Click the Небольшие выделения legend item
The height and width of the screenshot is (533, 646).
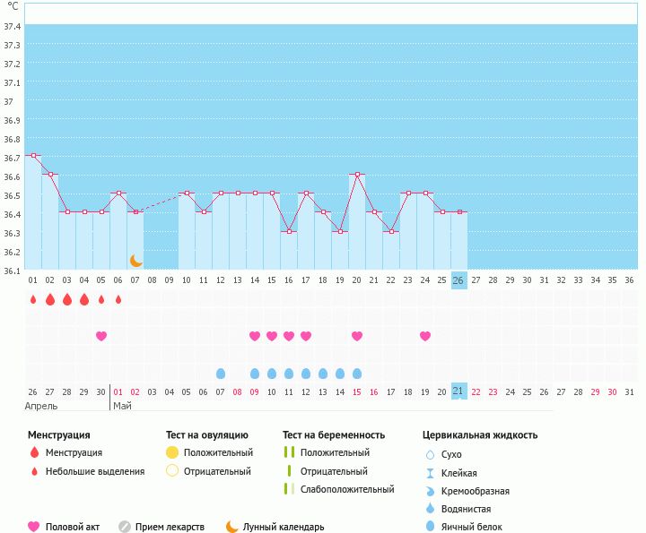tap(94, 471)
